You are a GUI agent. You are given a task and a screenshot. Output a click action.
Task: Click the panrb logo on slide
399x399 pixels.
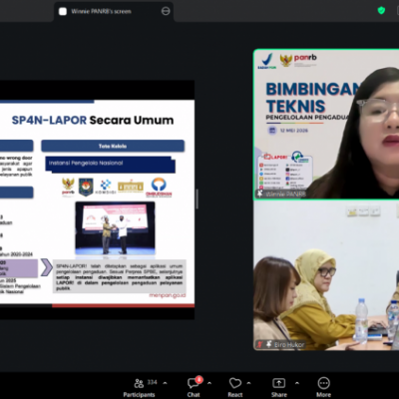pyautogui.click(x=68, y=187)
